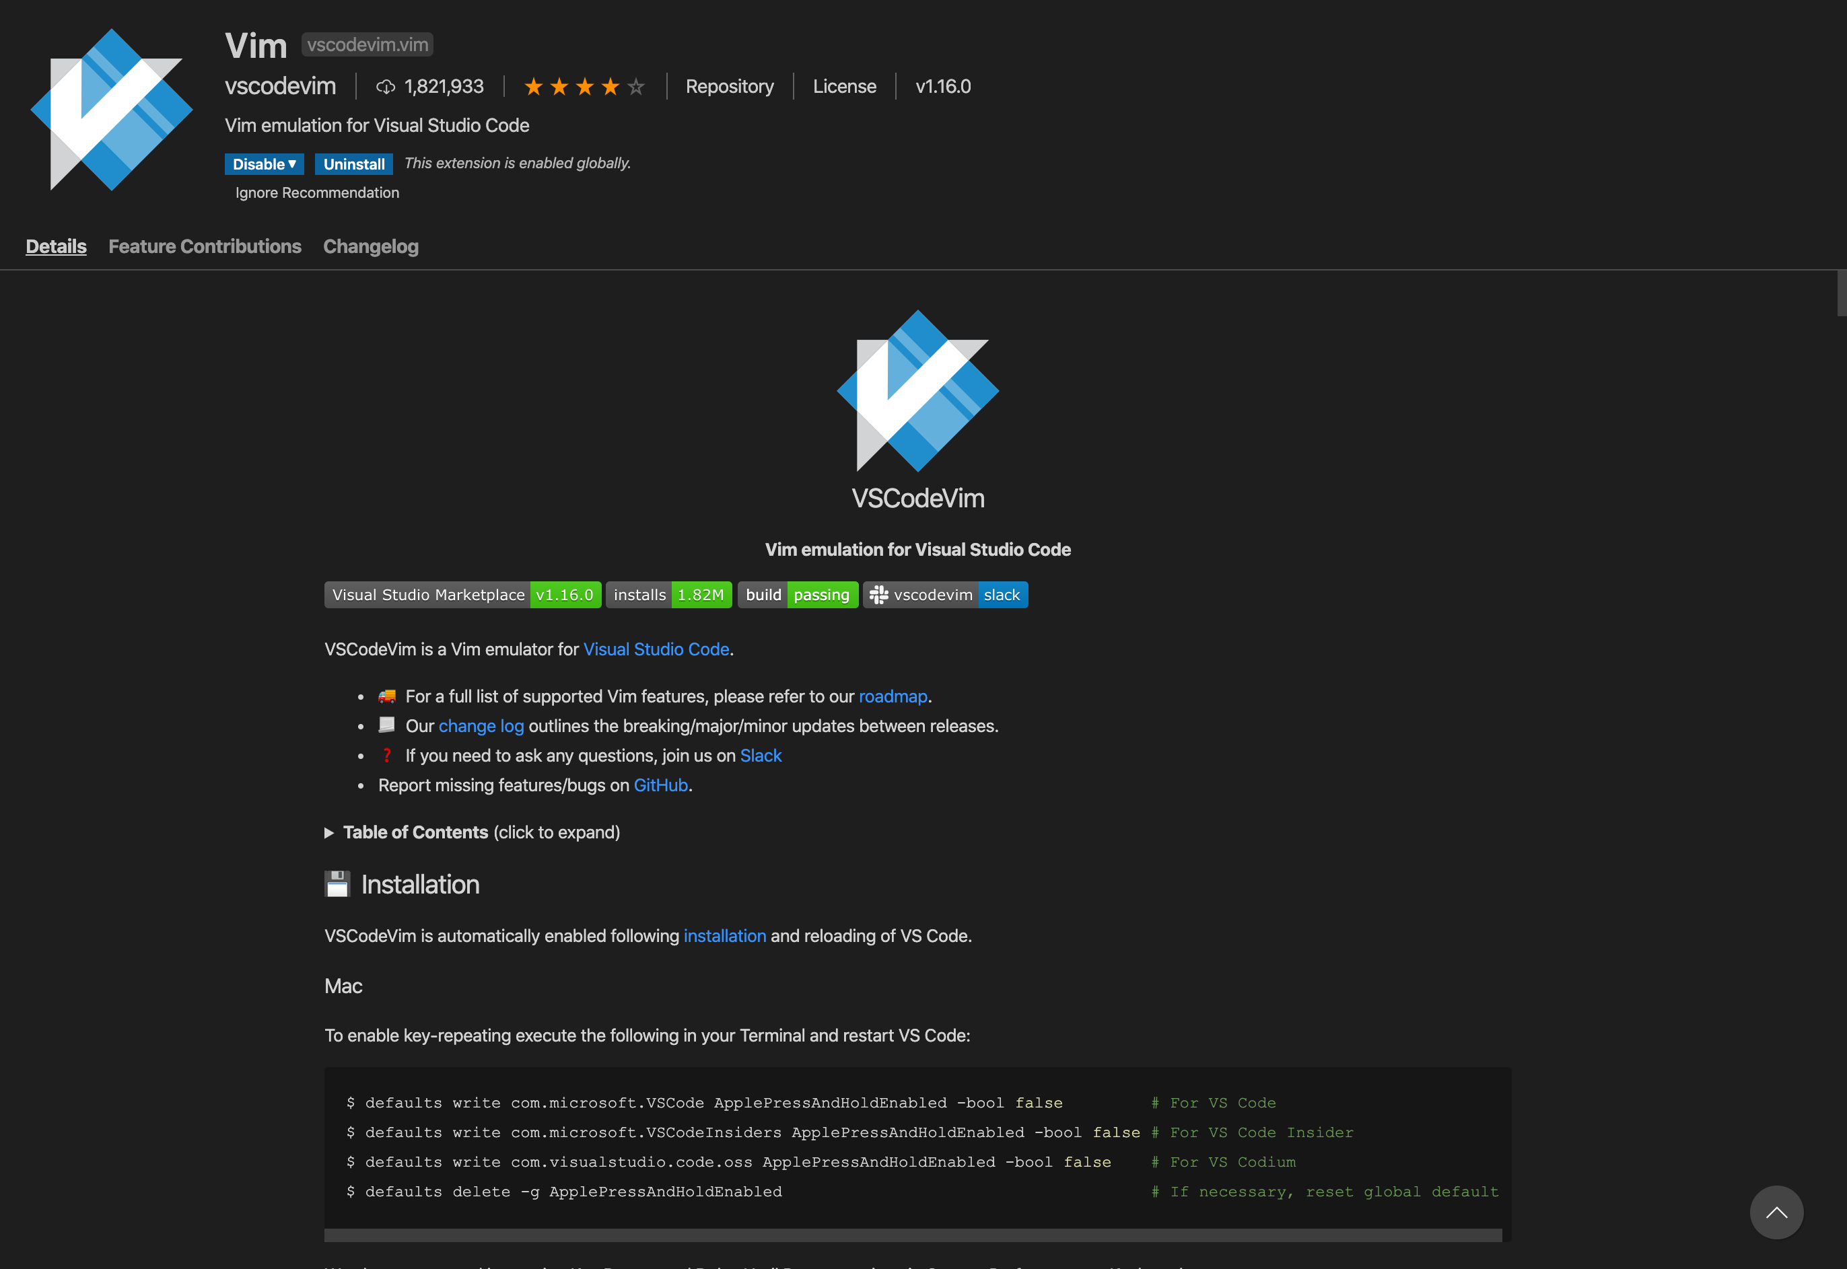1847x1269 pixels.
Task: Click the '# For VS Codium' comment
Action: click(x=1224, y=1161)
